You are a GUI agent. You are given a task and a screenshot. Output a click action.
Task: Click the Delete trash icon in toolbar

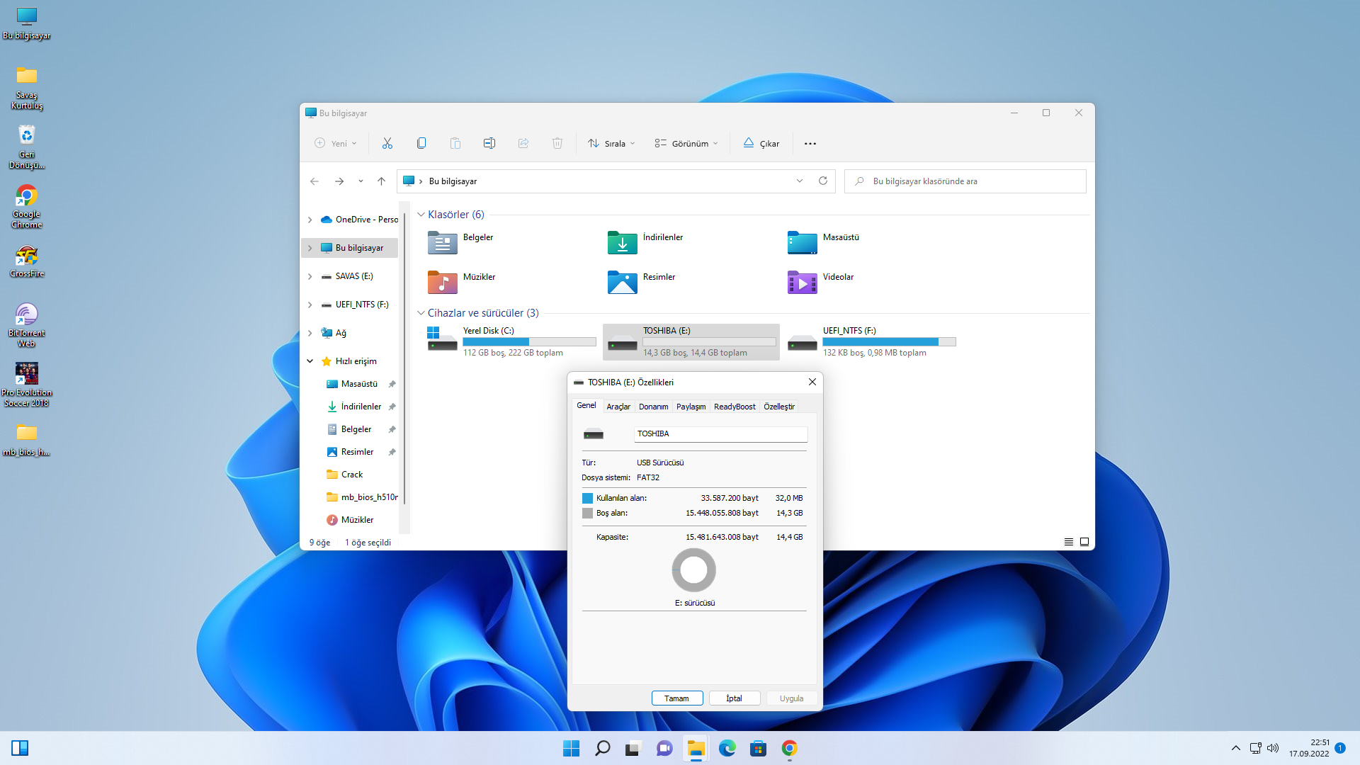(x=557, y=143)
